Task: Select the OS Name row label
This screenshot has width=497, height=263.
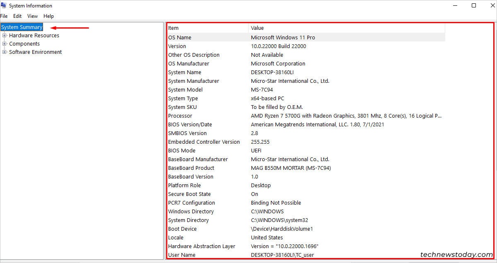Action: [x=180, y=37]
